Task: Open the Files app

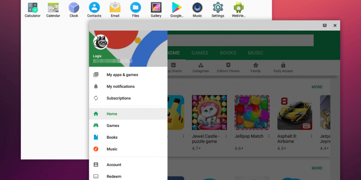Action: pos(136,9)
